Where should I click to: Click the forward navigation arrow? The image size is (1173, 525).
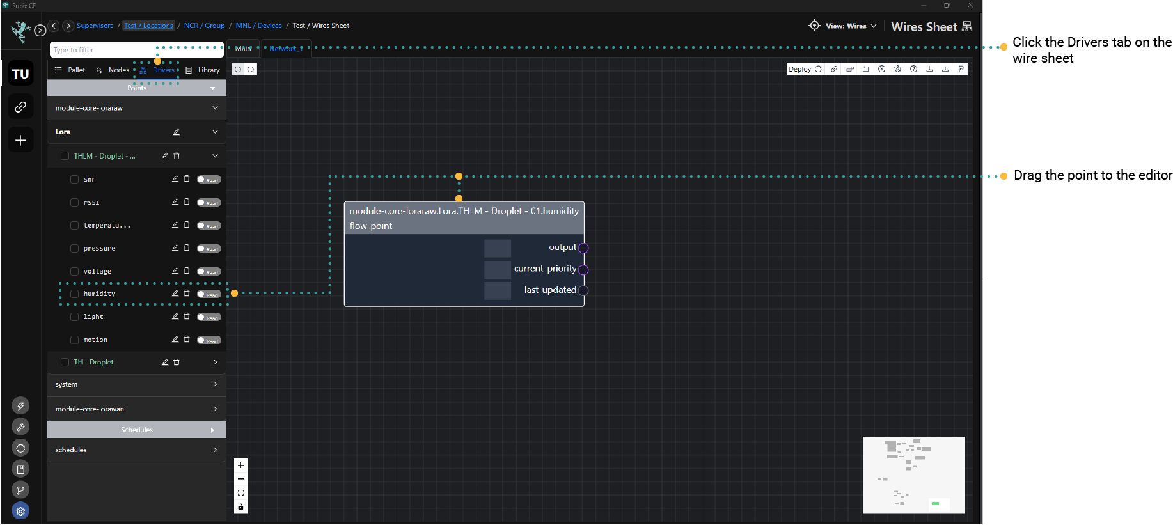pos(68,26)
